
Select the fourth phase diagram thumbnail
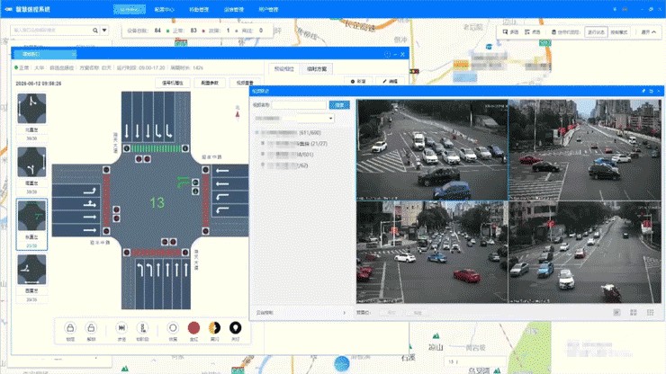point(31,270)
